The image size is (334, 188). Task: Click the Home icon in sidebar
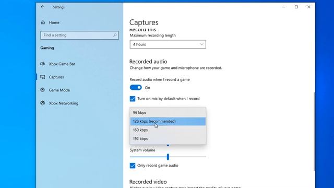43,22
